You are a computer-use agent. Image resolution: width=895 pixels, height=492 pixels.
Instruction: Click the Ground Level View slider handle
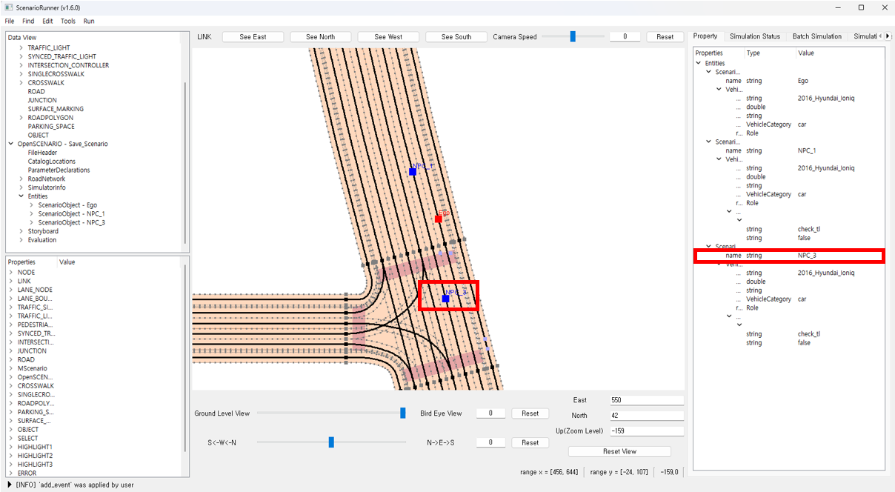click(x=403, y=413)
